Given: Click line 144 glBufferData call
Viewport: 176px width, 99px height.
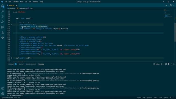Looking at the screenshot, I should pyautogui.click(x=54, y=45).
